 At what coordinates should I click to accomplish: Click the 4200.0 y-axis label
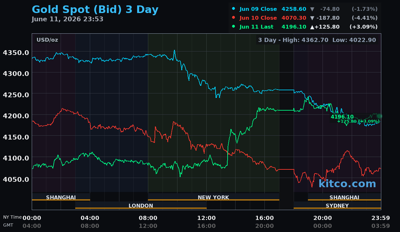tap(16, 116)
